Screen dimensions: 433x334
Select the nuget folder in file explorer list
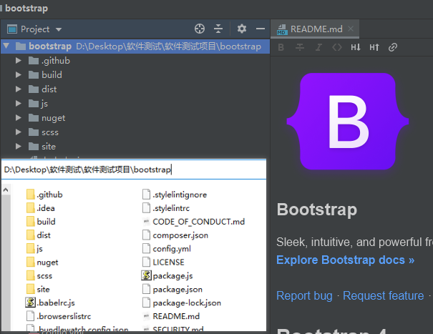click(42, 262)
